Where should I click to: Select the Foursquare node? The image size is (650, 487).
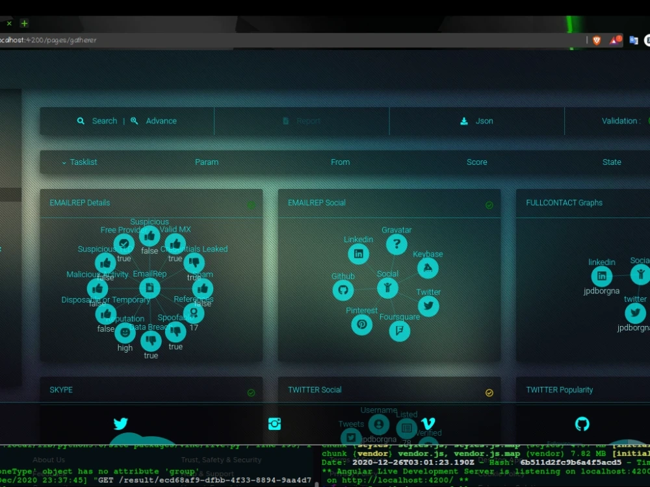click(x=400, y=331)
